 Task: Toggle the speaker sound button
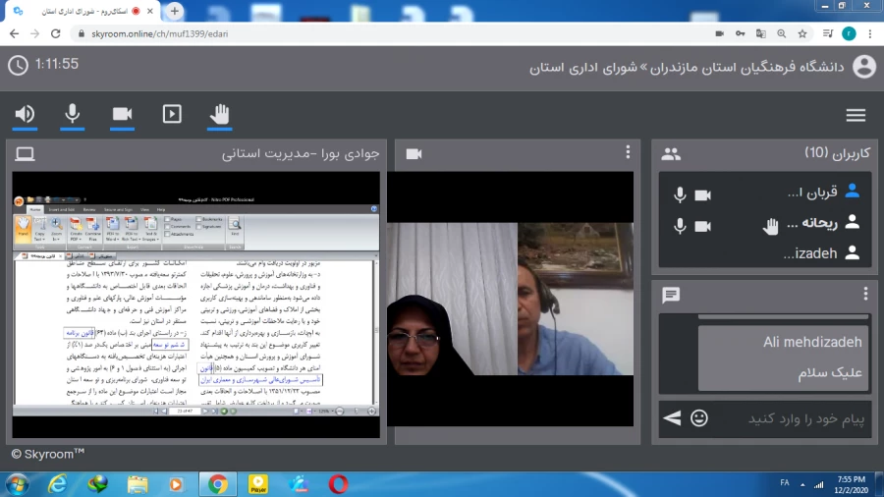[26, 114]
